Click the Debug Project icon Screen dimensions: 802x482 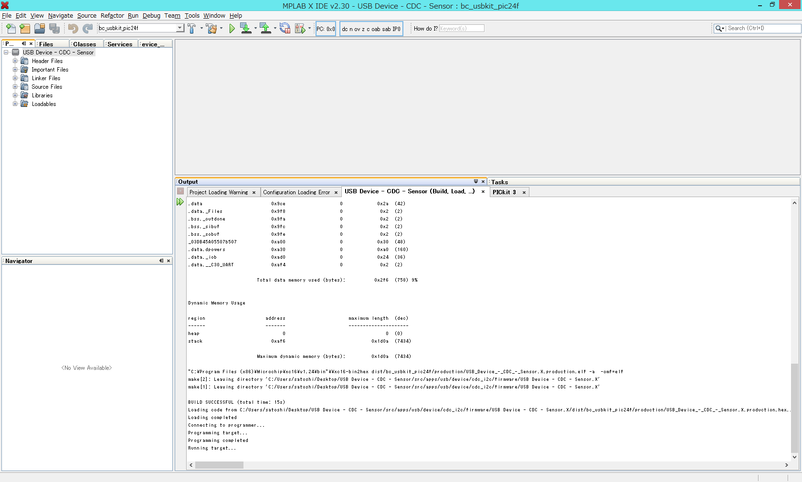pyautogui.click(x=300, y=29)
